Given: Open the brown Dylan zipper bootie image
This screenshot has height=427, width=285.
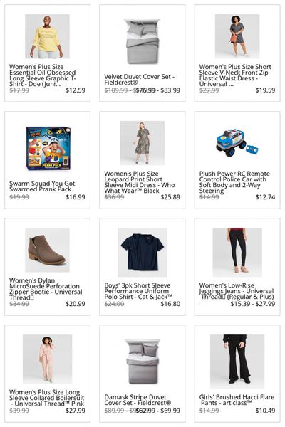Looking at the screenshot, I should coord(47,250).
